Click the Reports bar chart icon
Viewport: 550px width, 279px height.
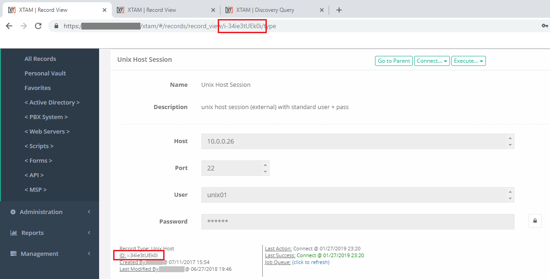pos(13,233)
